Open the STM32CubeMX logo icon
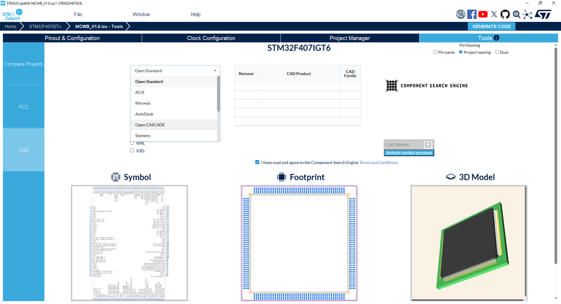561x304 pixels. point(12,15)
